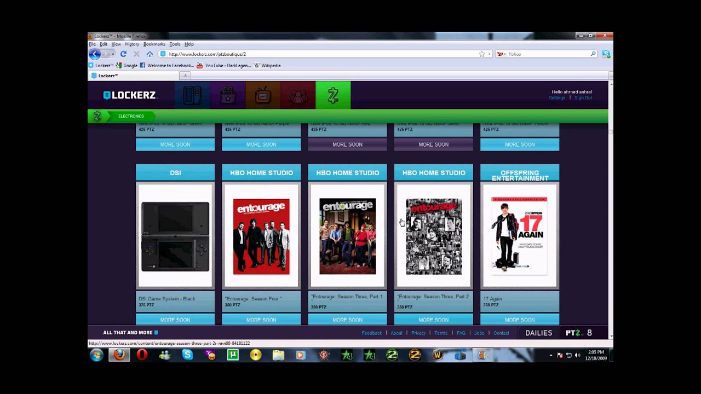Open the Contact footer link

coord(501,333)
